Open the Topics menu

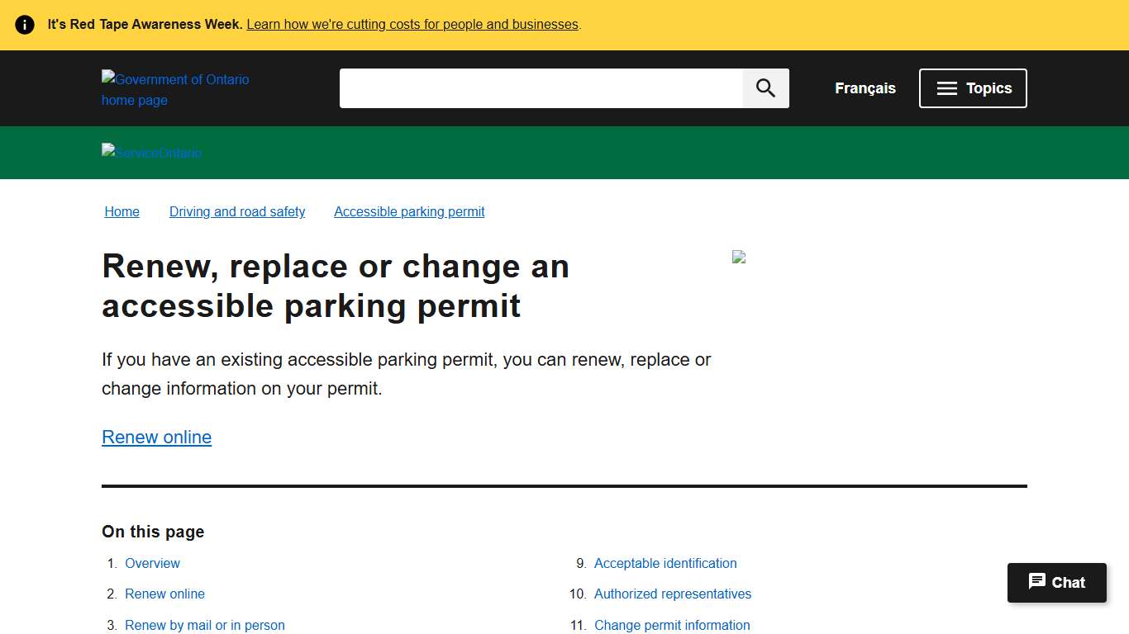click(x=973, y=88)
